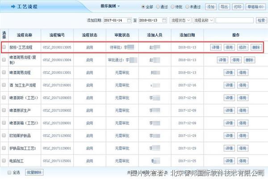Tick the checkbox for 电脑加工 row
This screenshot has height=179, width=268.
coord(4,161)
